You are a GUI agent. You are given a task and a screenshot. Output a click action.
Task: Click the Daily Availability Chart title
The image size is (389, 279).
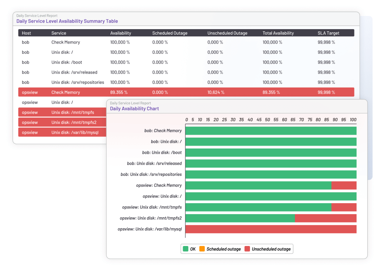coord(134,109)
